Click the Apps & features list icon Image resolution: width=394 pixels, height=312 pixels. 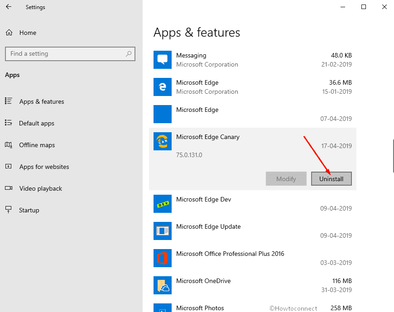pos(8,101)
